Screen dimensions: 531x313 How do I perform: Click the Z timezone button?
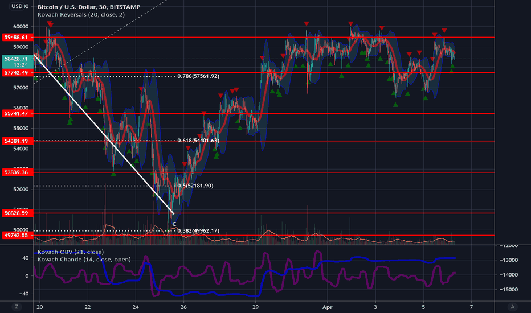pyautogui.click(x=17, y=307)
